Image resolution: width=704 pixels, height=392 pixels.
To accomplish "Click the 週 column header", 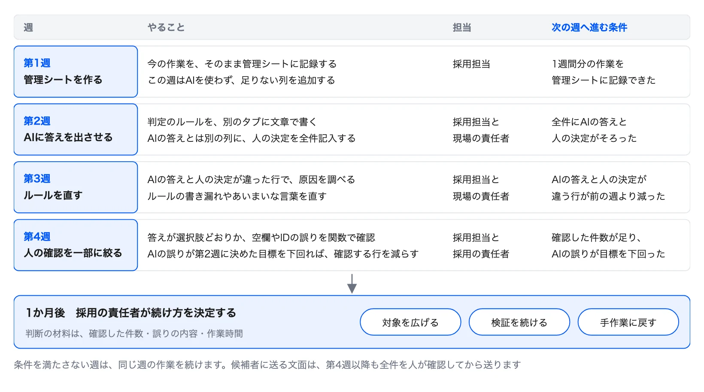I will pos(28,28).
